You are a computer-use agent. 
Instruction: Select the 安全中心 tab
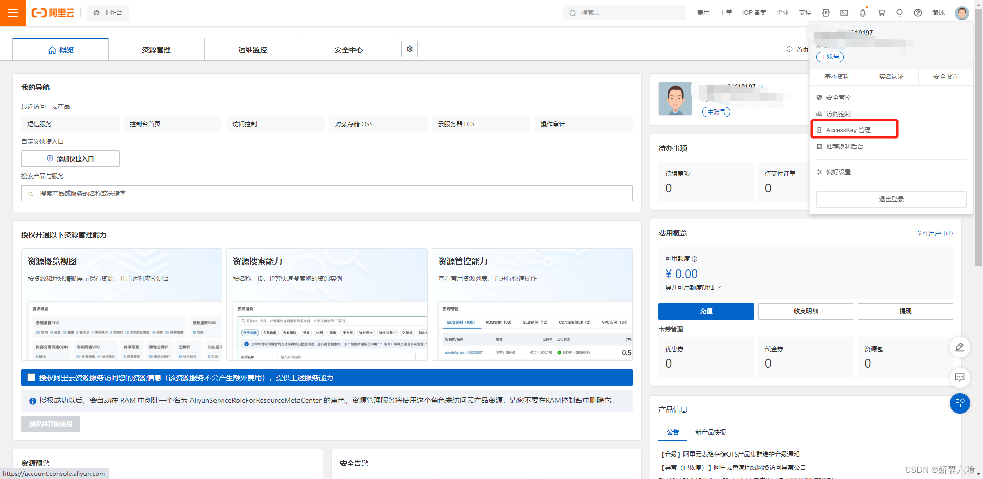pyautogui.click(x=349, y=50)
